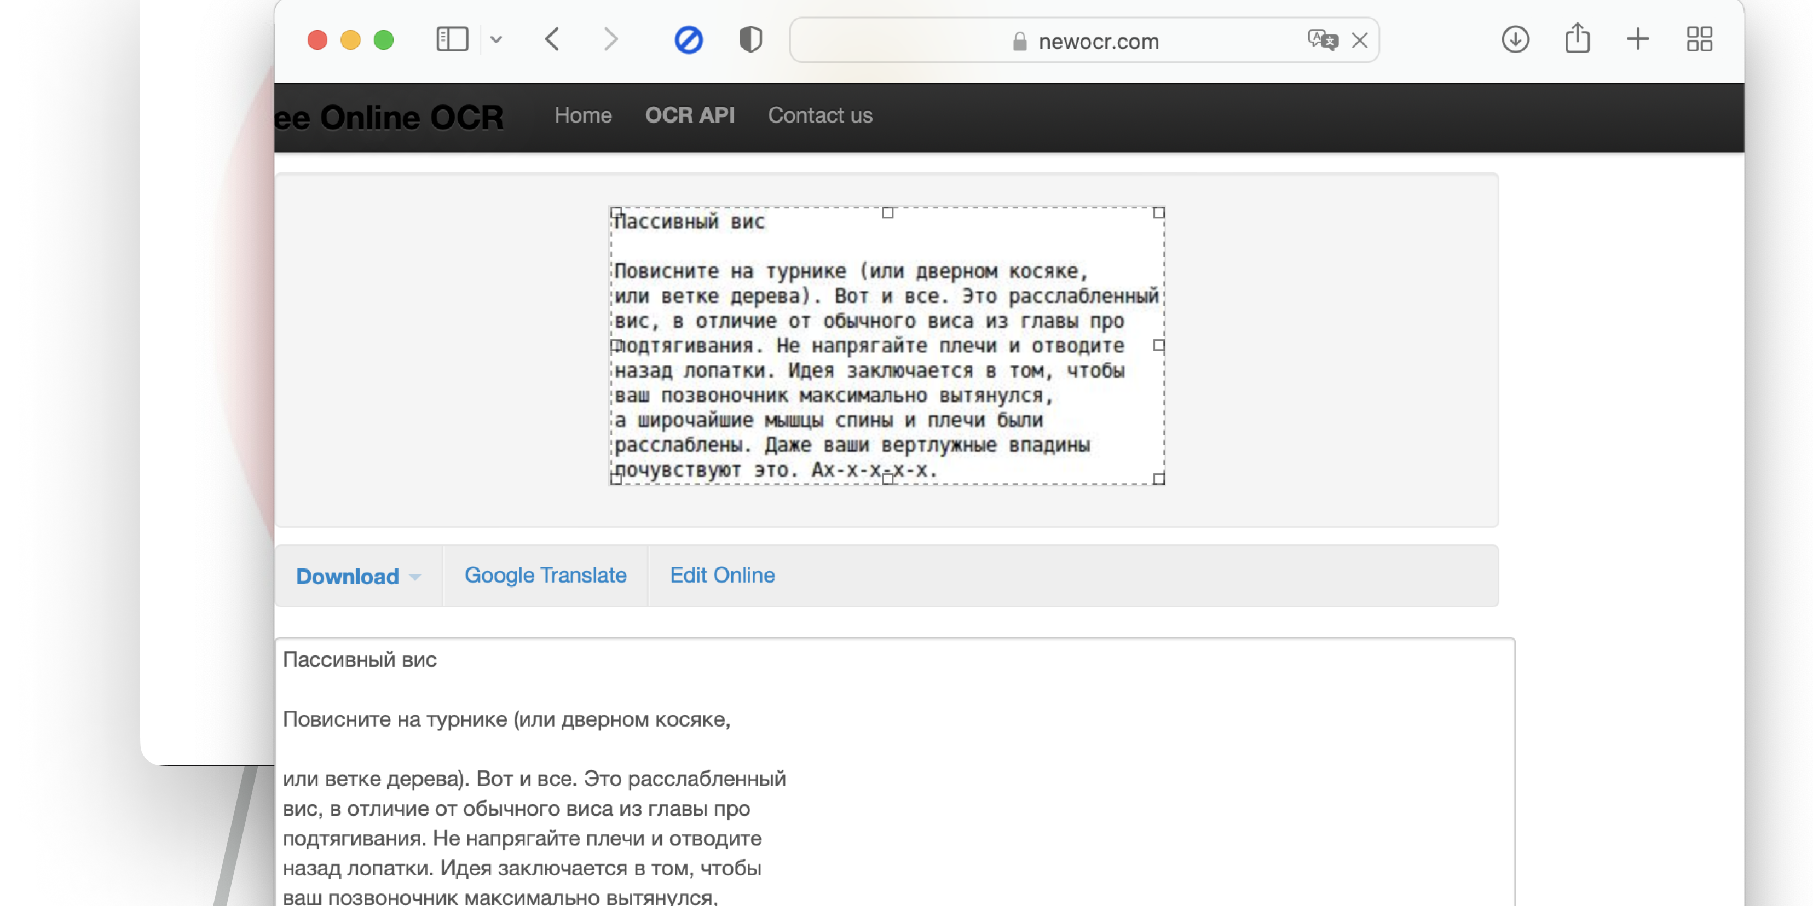Expand the Download dropdown
The height and width of the screenshot is (906, 1813).
(x=357, y=576)
